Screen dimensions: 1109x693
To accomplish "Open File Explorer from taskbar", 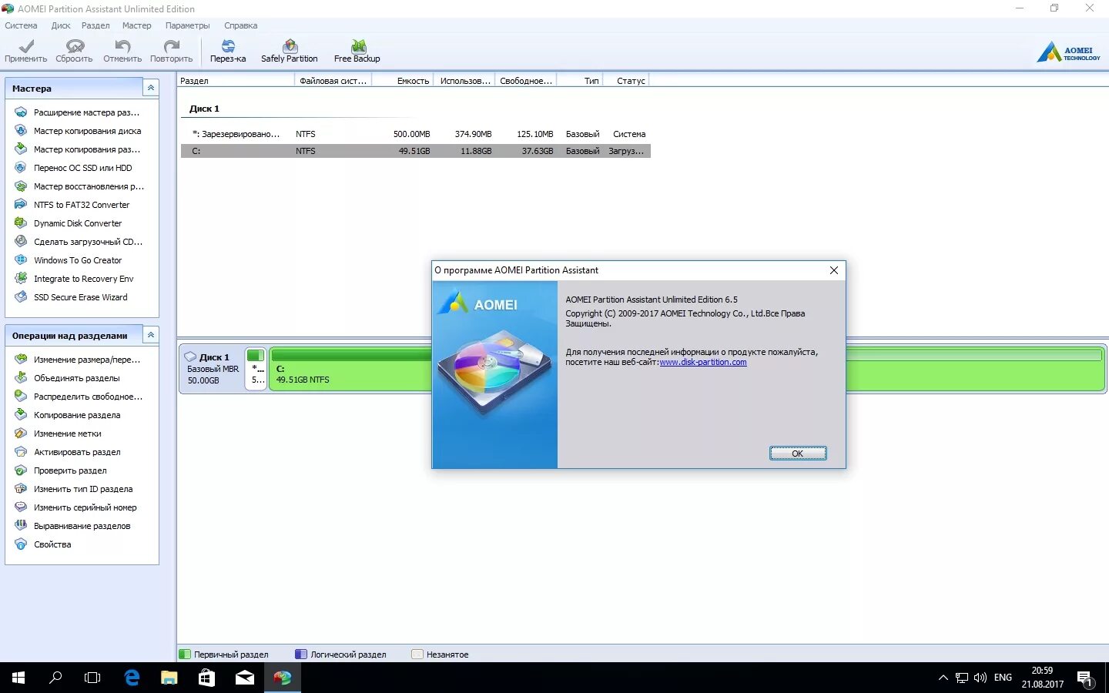I will (169, 678).
